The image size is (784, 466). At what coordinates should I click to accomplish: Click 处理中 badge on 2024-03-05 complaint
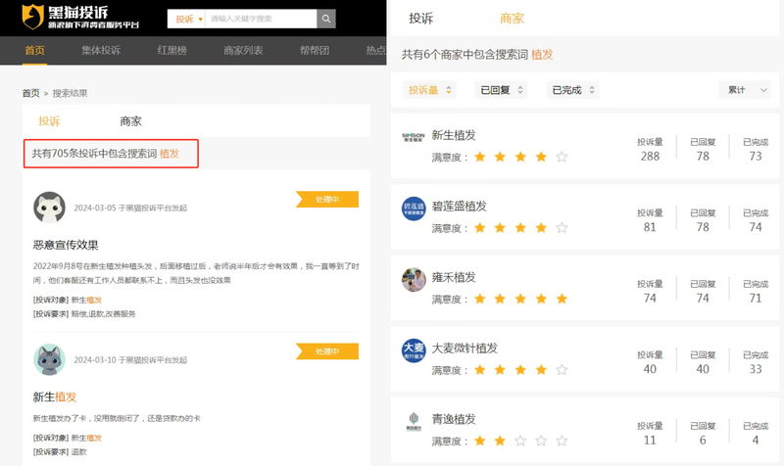[327, 200]
